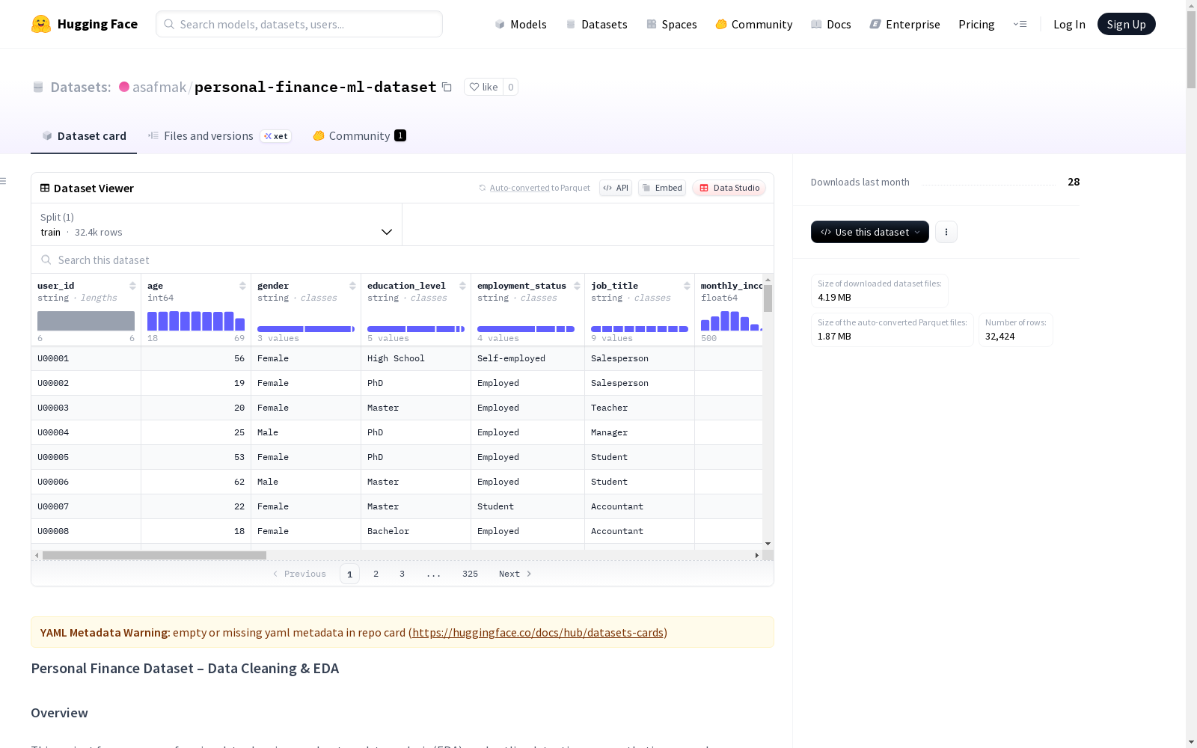Image resolution: width=1197 pixels, height=748 pixels.
Task: Click page 1 in the pagination
Action: point(349,574)
